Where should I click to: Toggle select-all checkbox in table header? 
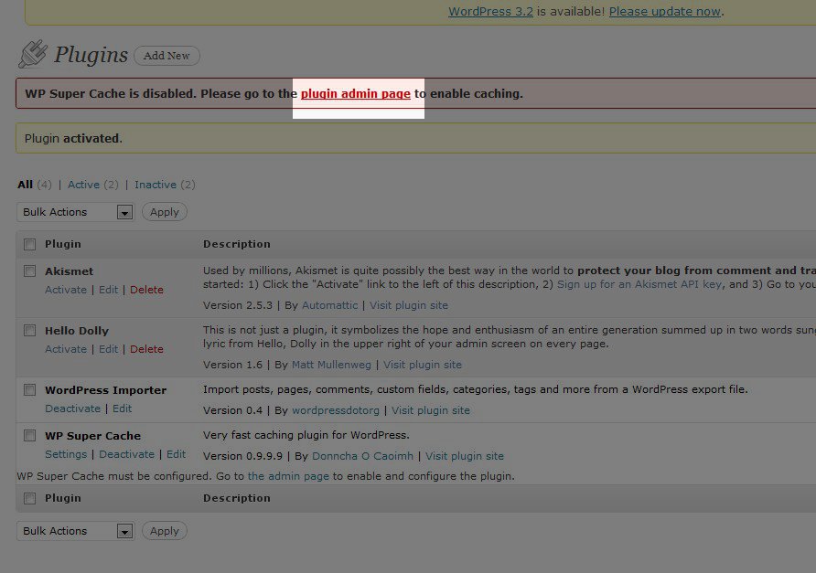[x=30, y=244]
